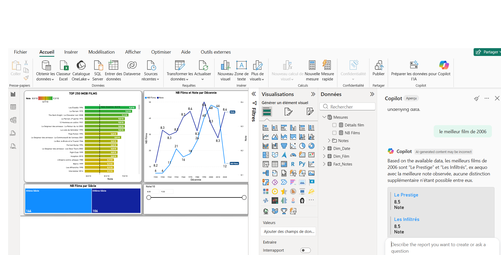The width and height of the screenshot is (501, 255).
Task: Insert a Nouveau visuel
Action: pos(225,71)
